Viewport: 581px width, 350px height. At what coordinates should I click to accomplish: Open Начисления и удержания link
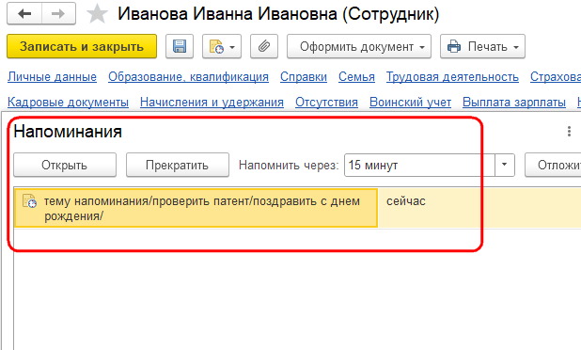coord(212,102)
